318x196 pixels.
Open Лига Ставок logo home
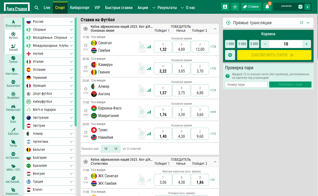(x=17, y=7)
